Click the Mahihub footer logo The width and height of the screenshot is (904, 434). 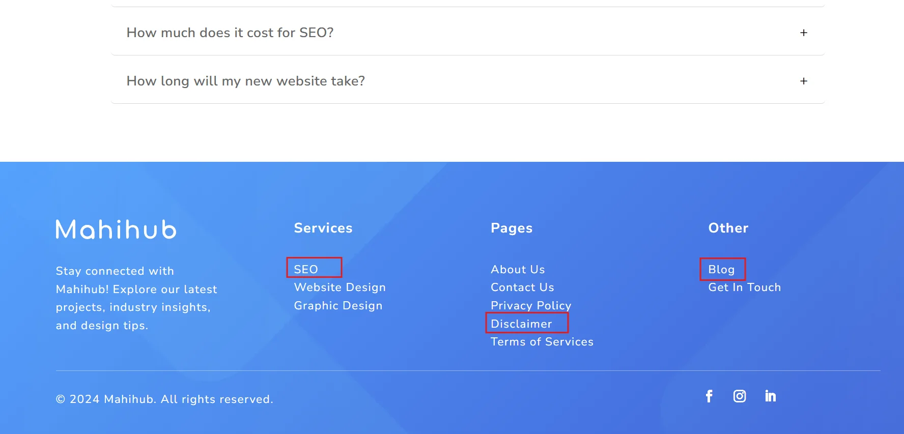point(116,229)
